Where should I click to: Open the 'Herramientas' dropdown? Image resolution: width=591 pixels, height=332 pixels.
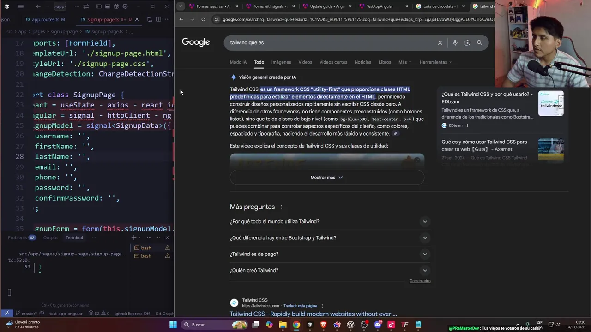click(x=435, y=62)
